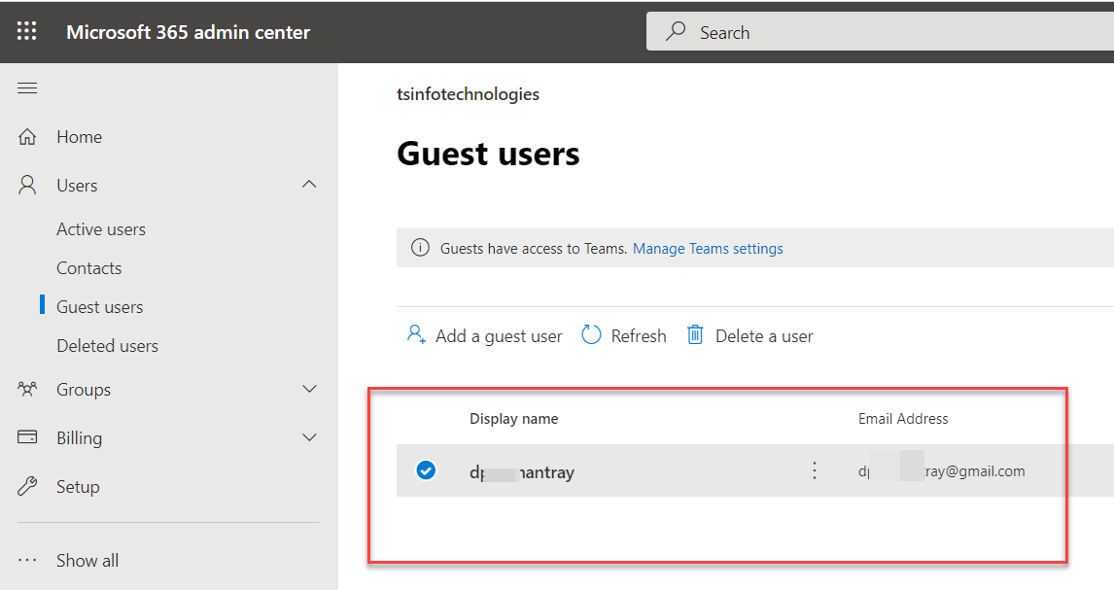Click the Add a guest user icon

point(416,335)
